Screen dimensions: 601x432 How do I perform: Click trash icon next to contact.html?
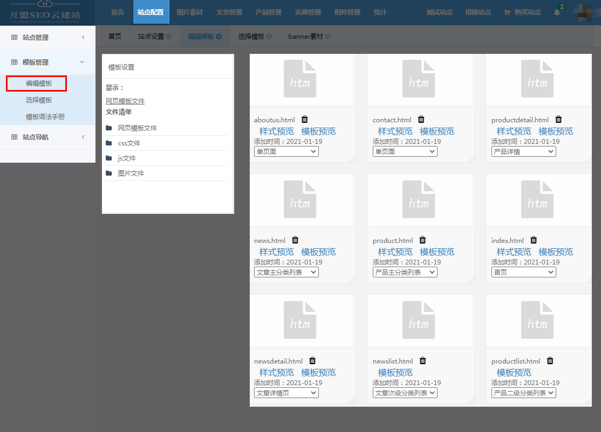coord(421,120)
